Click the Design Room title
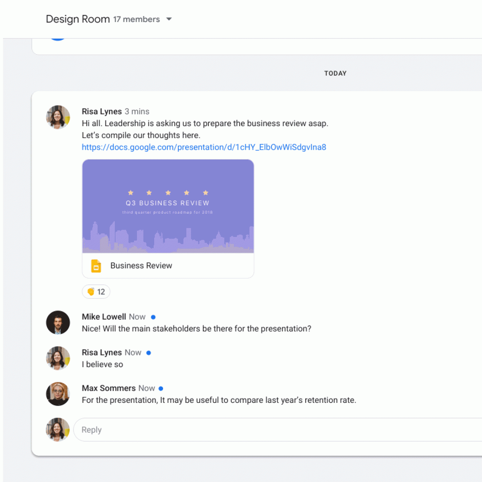Viewport: 482px width, 482px height. pos(78,19)
